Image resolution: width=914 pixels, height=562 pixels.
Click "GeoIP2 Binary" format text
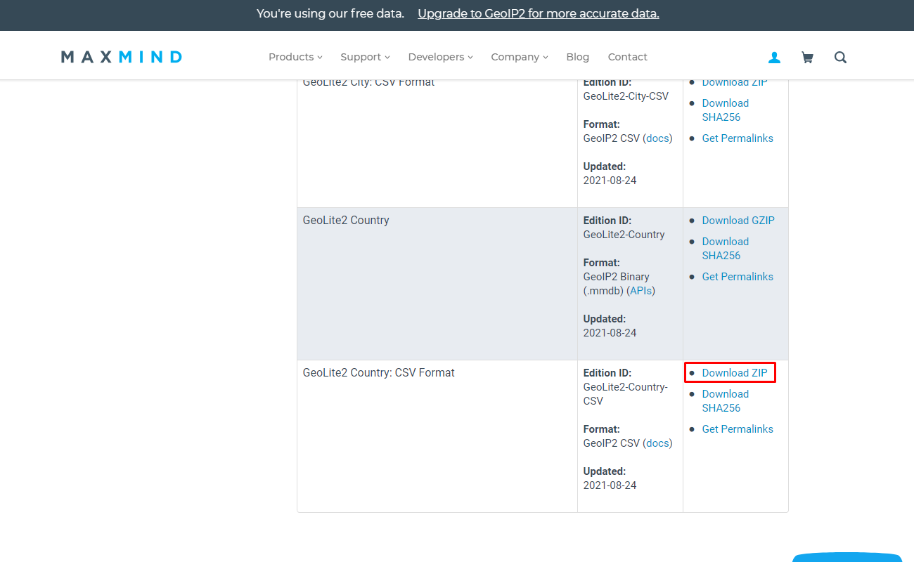pyautogui.click(x=617, y=277)
